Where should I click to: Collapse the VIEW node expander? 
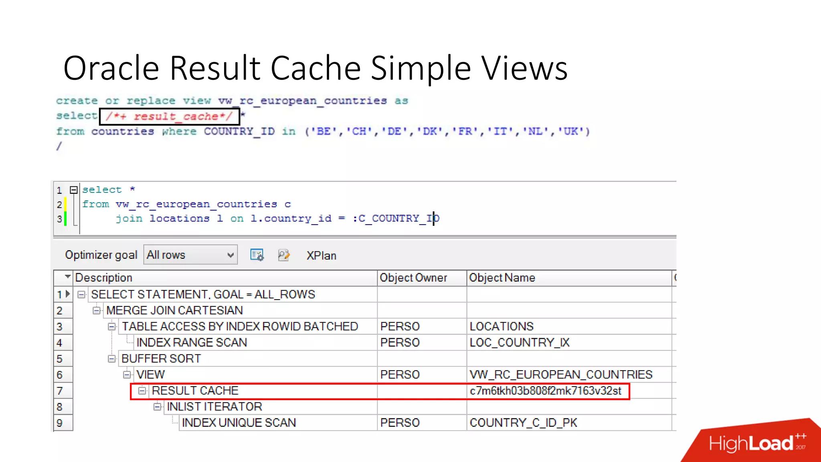127,375
